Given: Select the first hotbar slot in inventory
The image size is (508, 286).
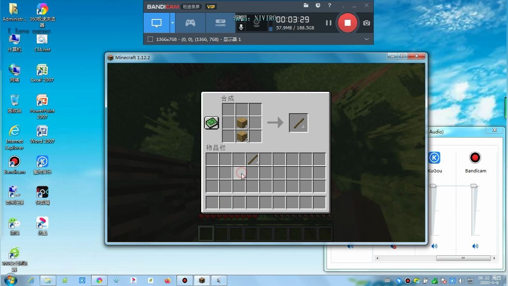Looking at the screenshot, I should coord(212,203).
